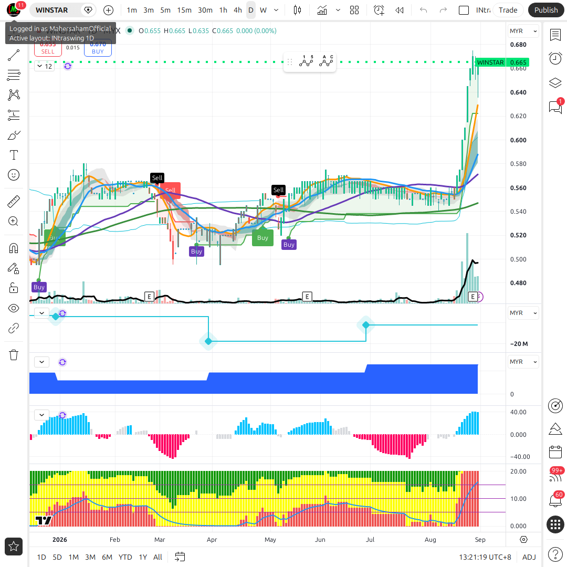This screenshot has width=567, height=567.
Task: Open the candlestick chart type selector
Action: point(297,10)
